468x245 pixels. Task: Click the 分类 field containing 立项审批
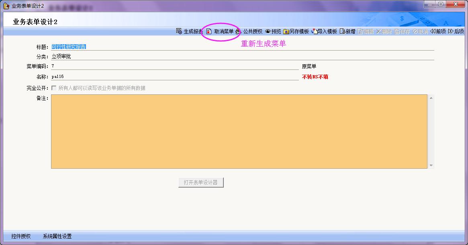pyautogui.click(x=241, y=57)
